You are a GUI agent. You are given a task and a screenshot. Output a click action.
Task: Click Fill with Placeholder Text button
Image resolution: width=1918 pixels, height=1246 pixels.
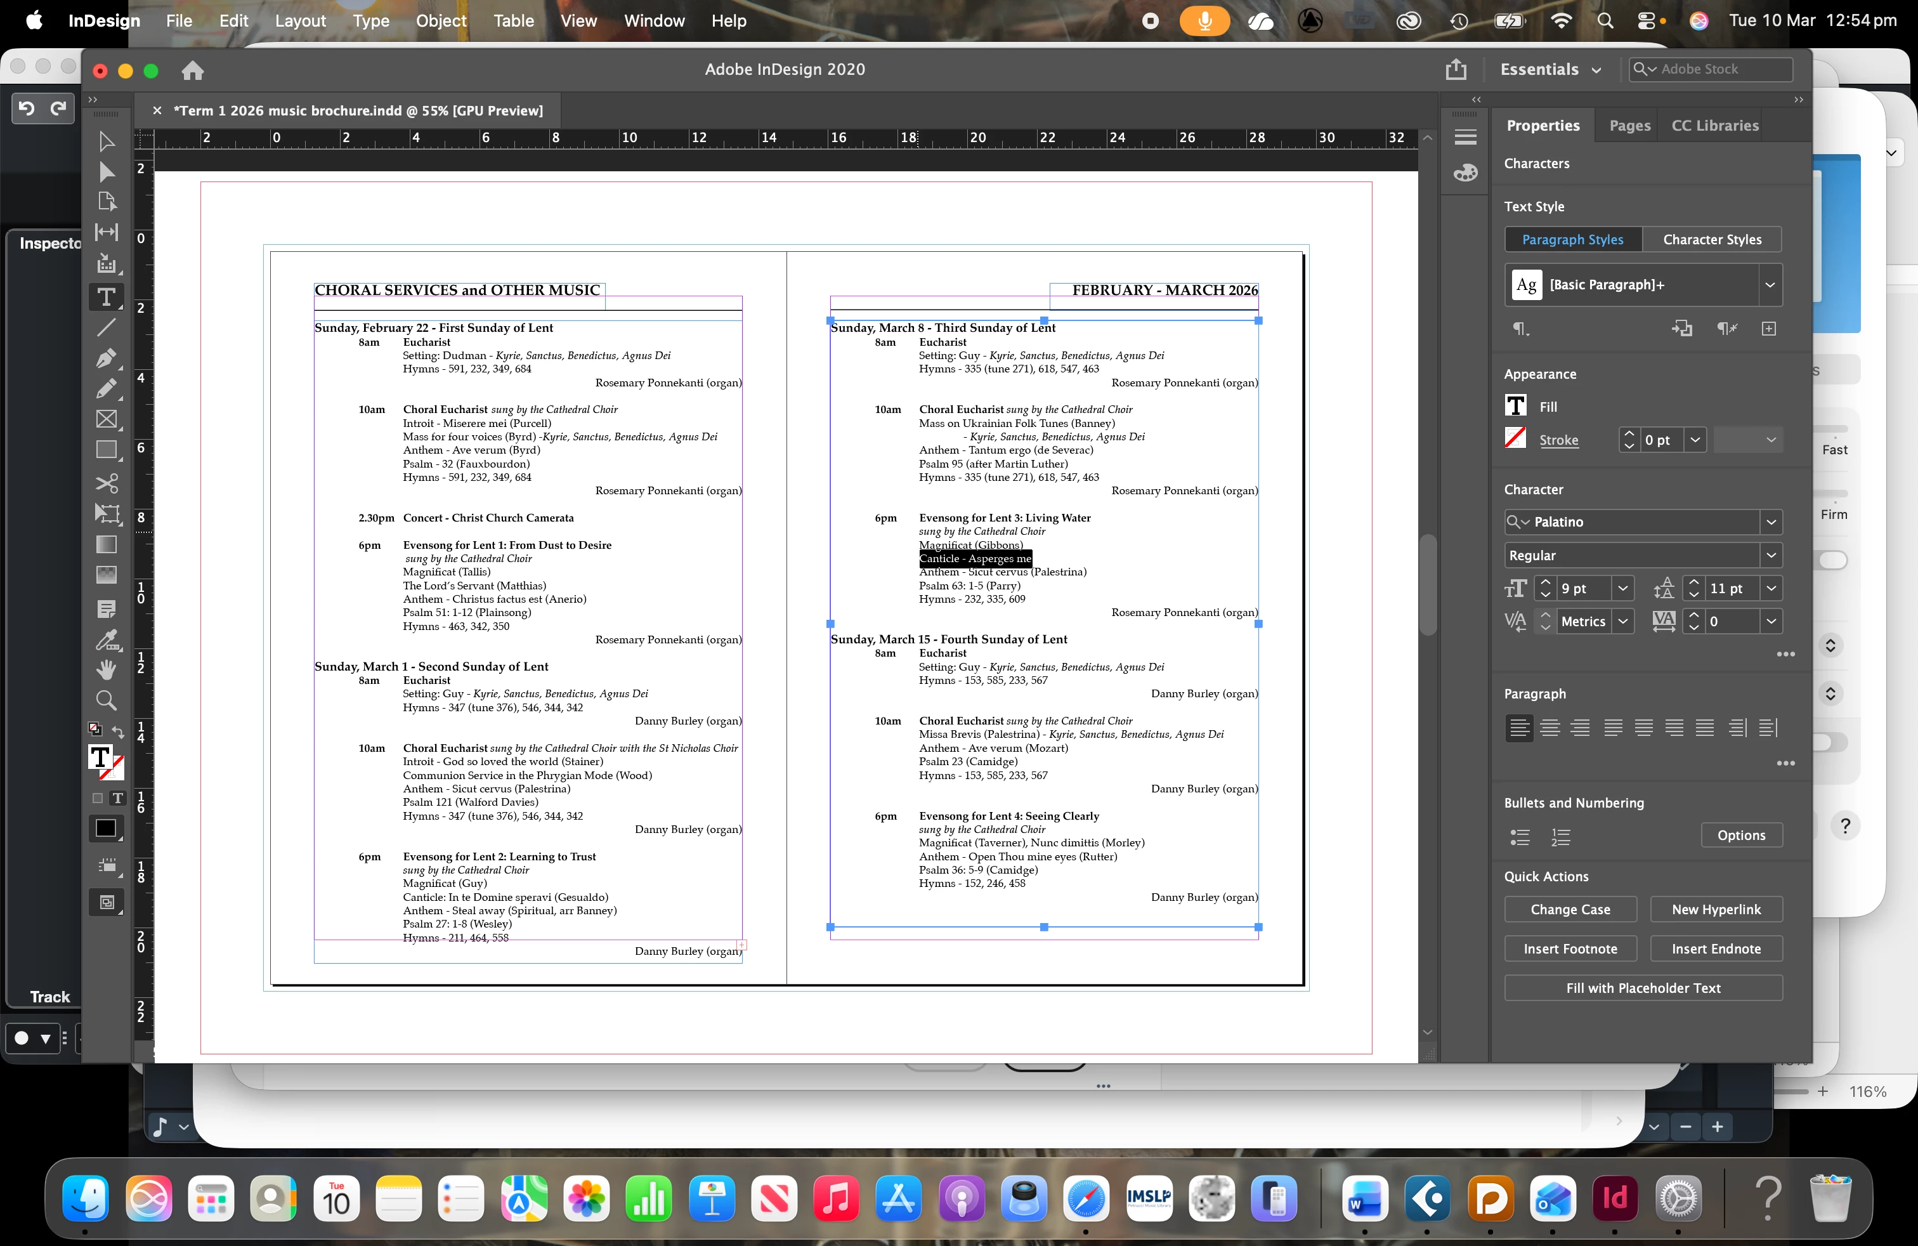click(1642, 988)
